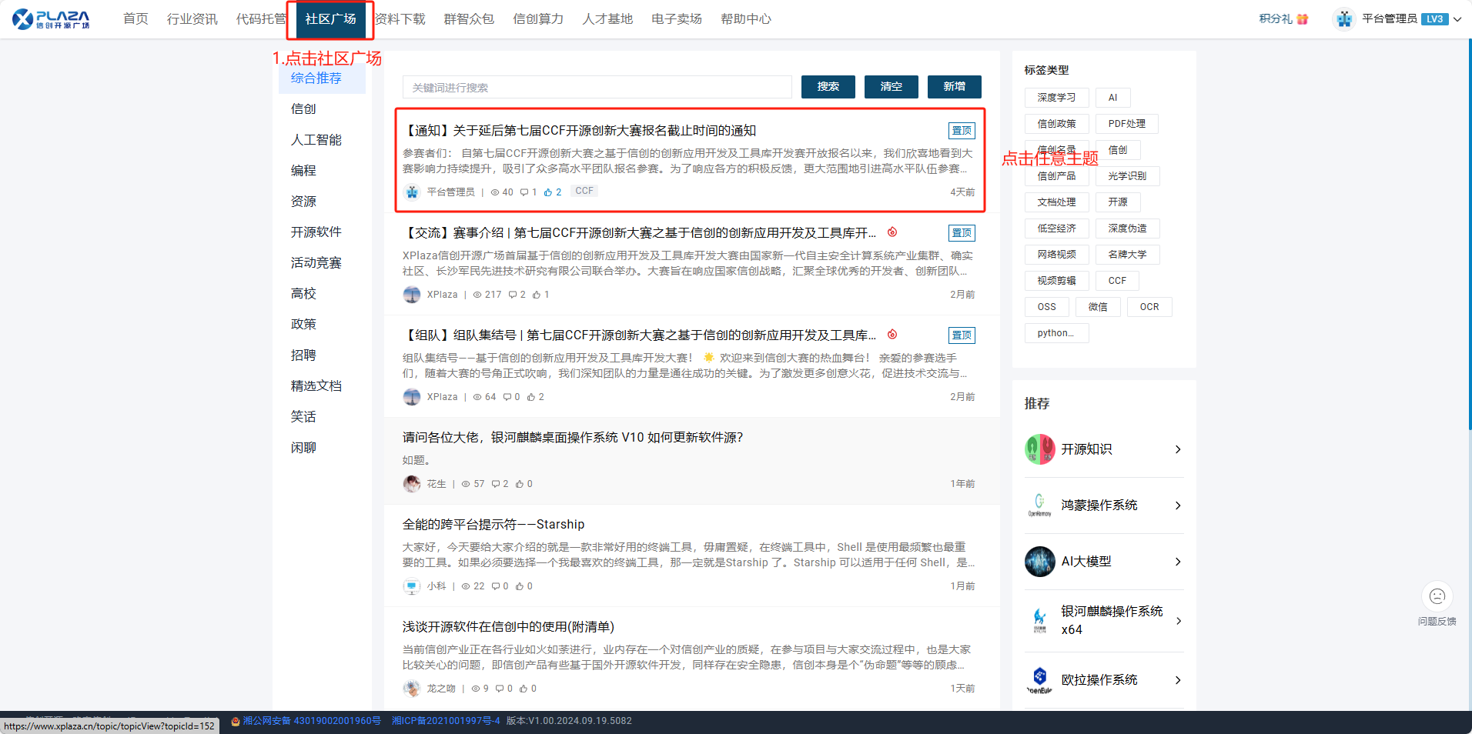Like the CCF deadline notice post

548,192
